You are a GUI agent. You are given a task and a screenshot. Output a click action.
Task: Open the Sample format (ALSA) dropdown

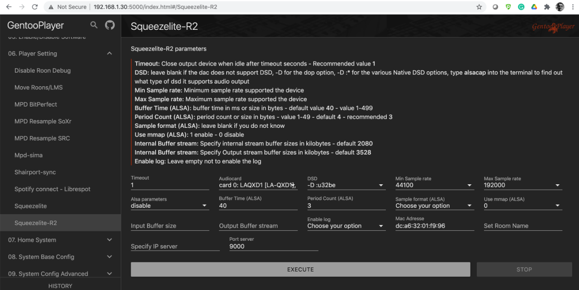435,206
